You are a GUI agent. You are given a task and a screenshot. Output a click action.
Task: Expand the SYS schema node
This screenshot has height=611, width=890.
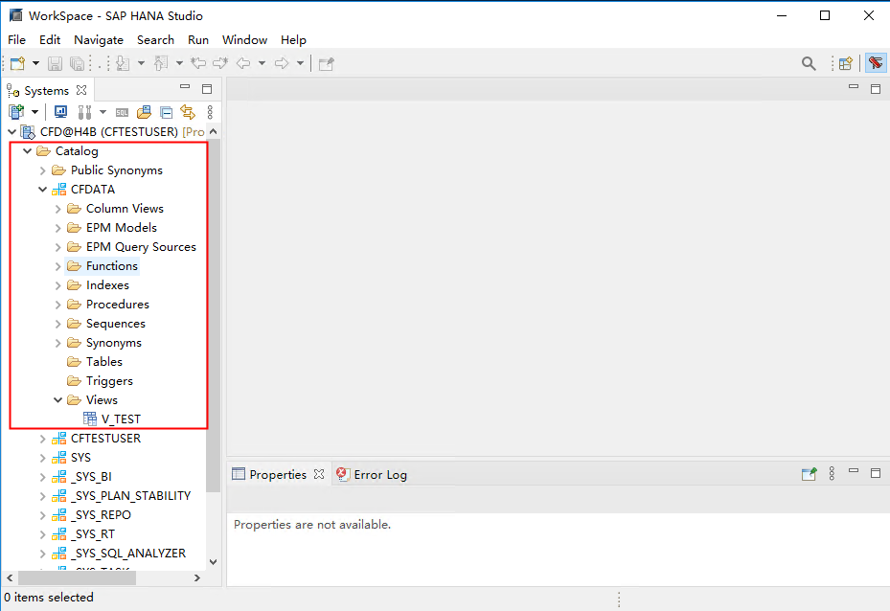(x=41, y=457)
